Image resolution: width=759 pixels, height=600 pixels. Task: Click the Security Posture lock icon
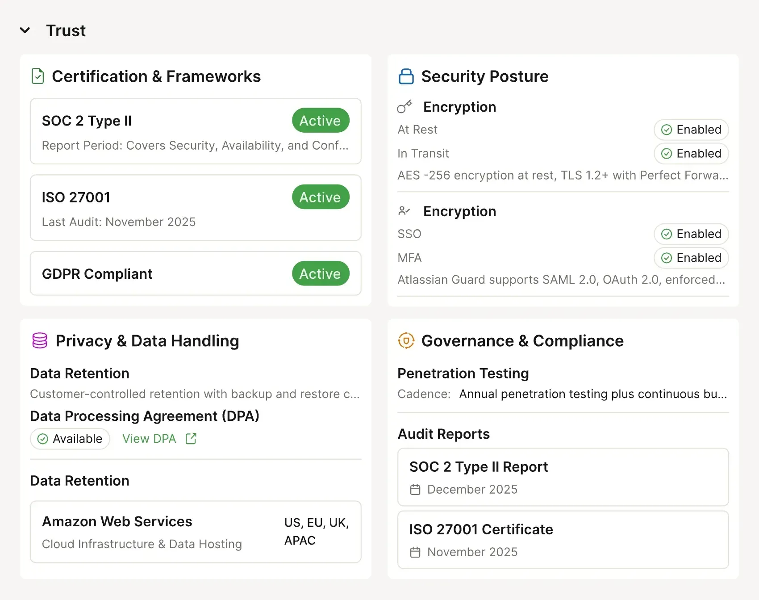[406, 76]
